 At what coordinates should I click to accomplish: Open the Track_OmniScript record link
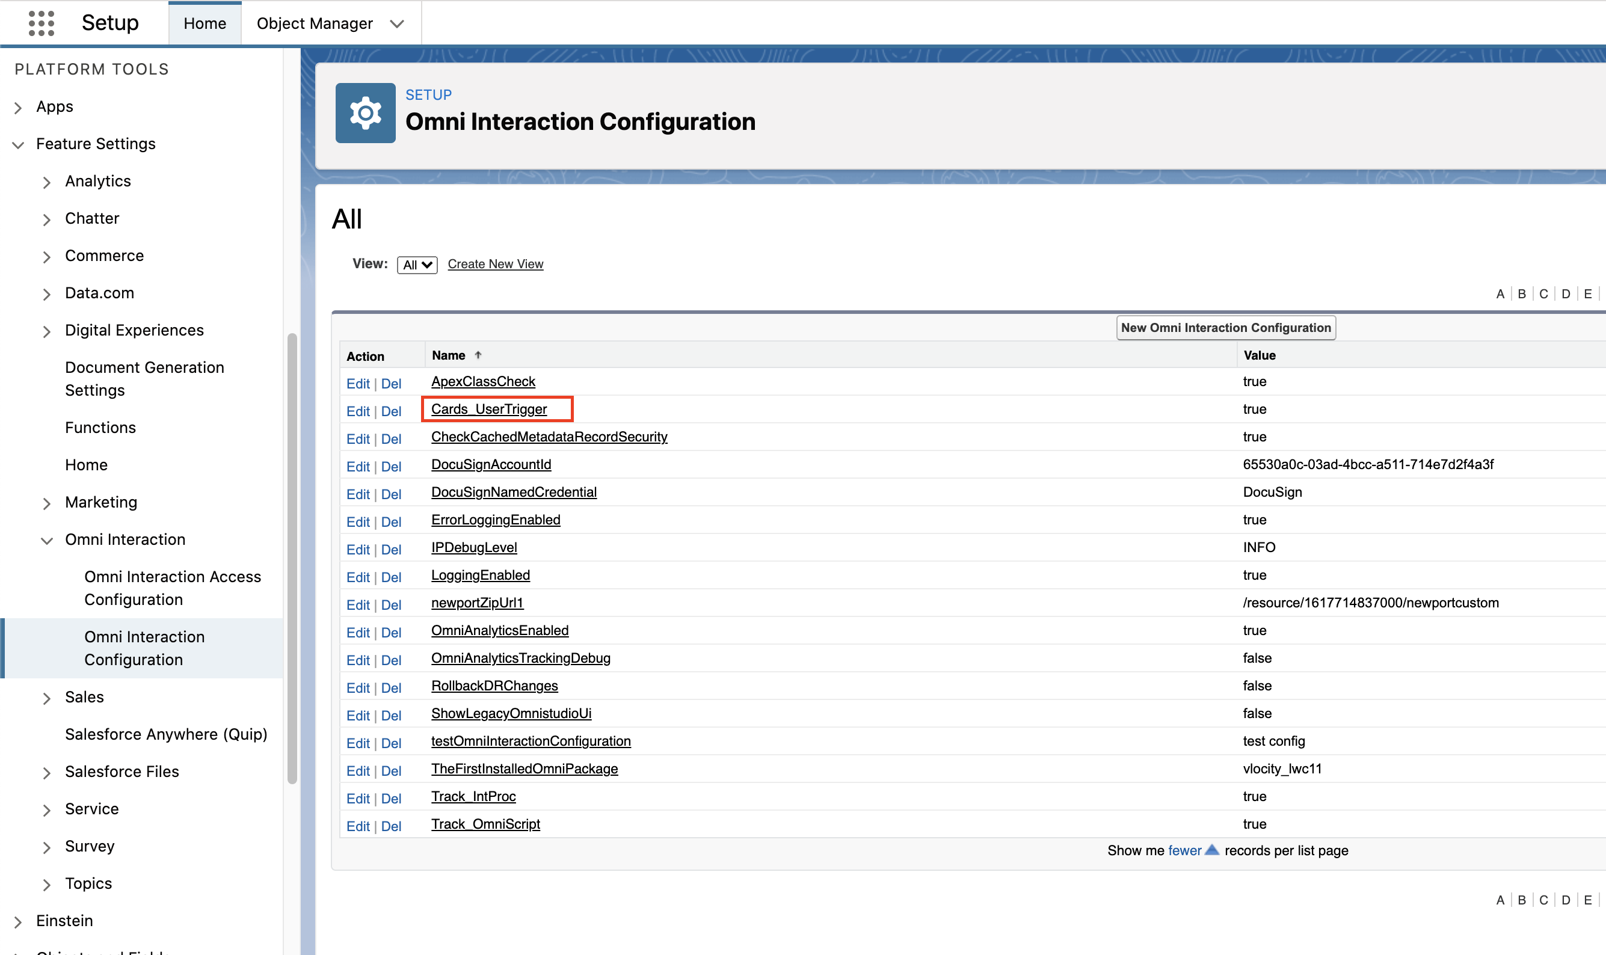pos(485,824)
